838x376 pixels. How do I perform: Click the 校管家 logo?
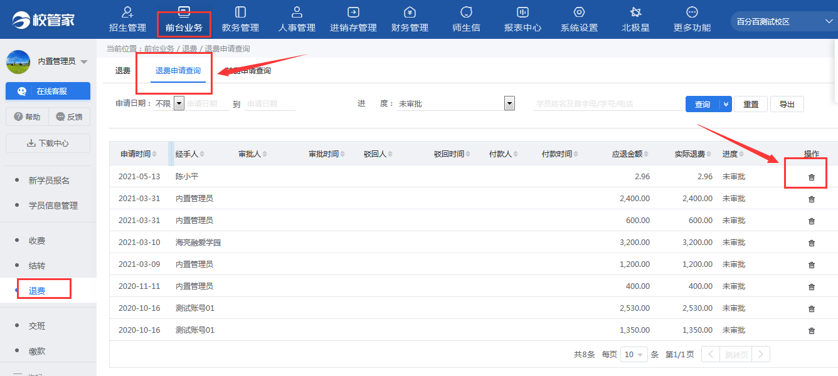click(44, 19)
